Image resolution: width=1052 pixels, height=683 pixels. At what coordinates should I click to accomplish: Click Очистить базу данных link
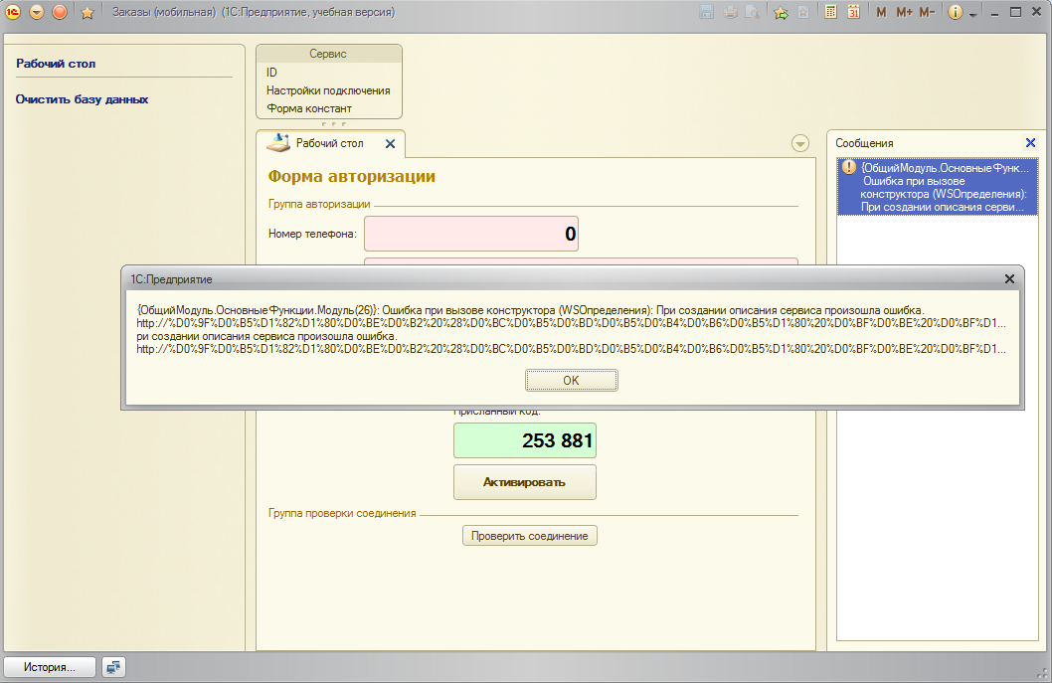pos(82,99)
